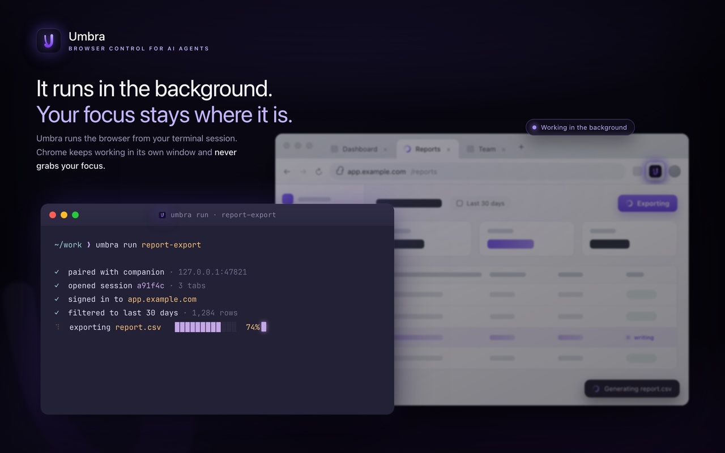This screenshot has width=725, height=453.
Task: Open the 'Last 30 days' date filter
Action: [480, 203]
